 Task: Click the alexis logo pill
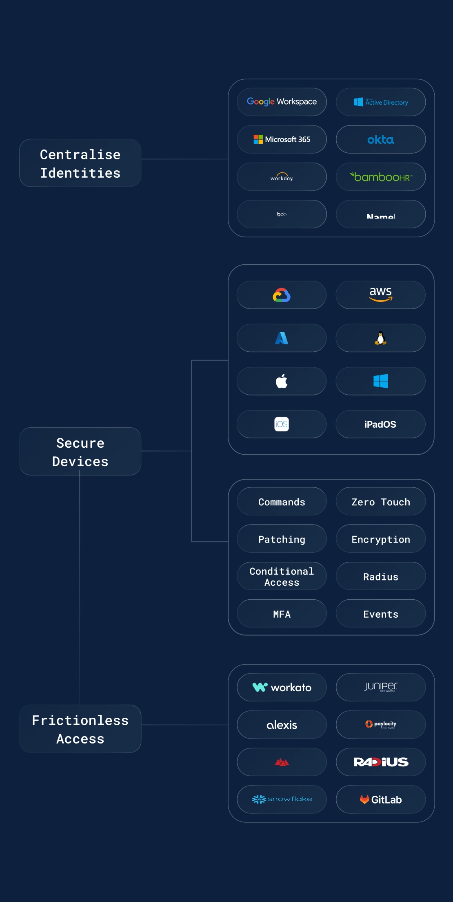click(282, 725)
